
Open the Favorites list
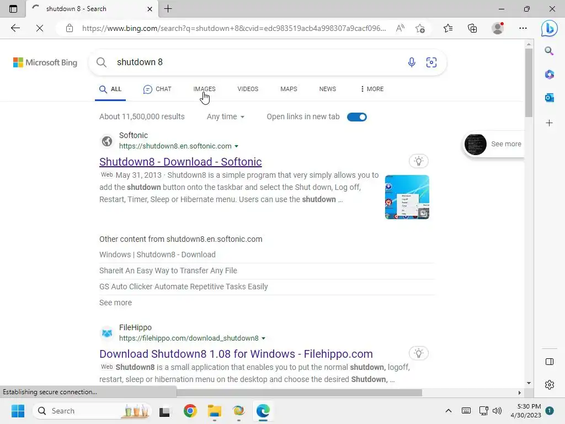(448, 28)
